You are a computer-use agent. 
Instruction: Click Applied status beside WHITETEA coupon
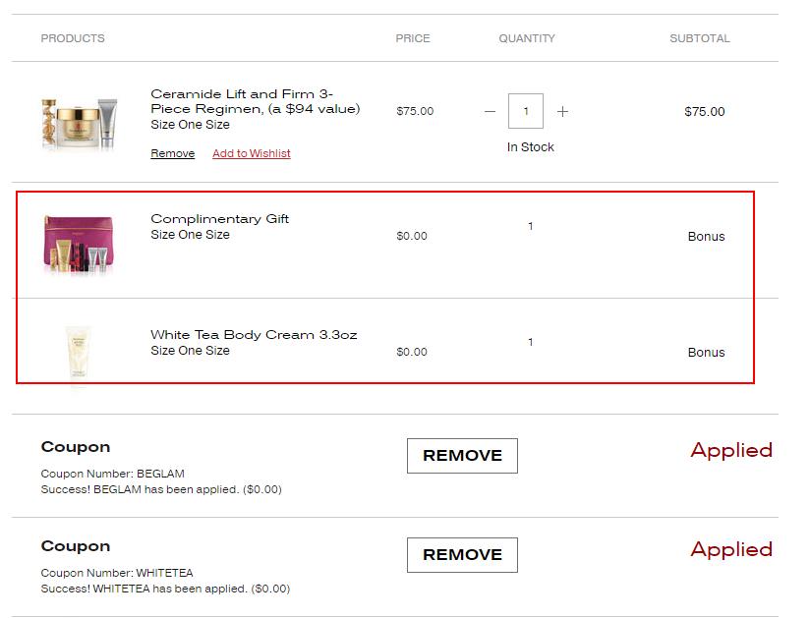pos(730,549)
